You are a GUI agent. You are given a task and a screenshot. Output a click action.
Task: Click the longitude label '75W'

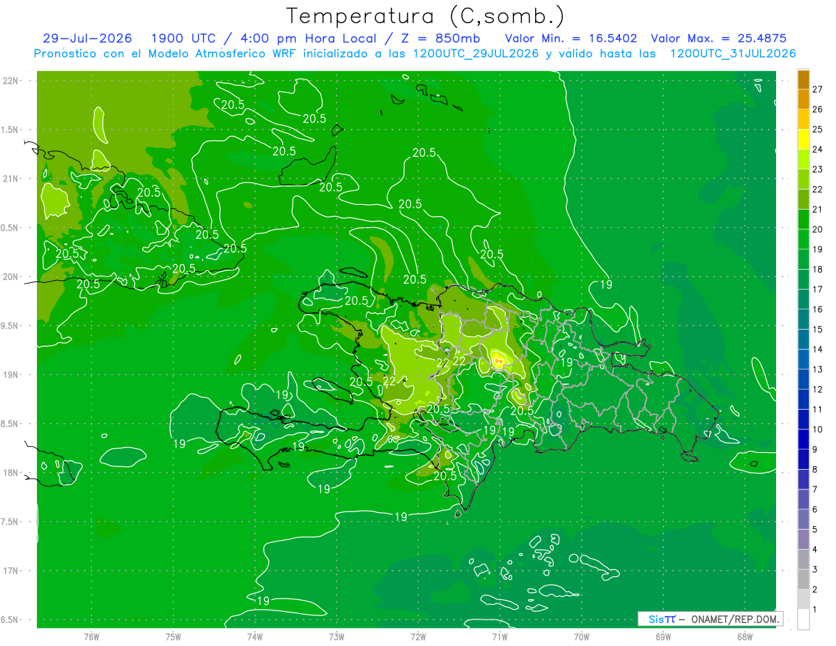coord(173,637)
